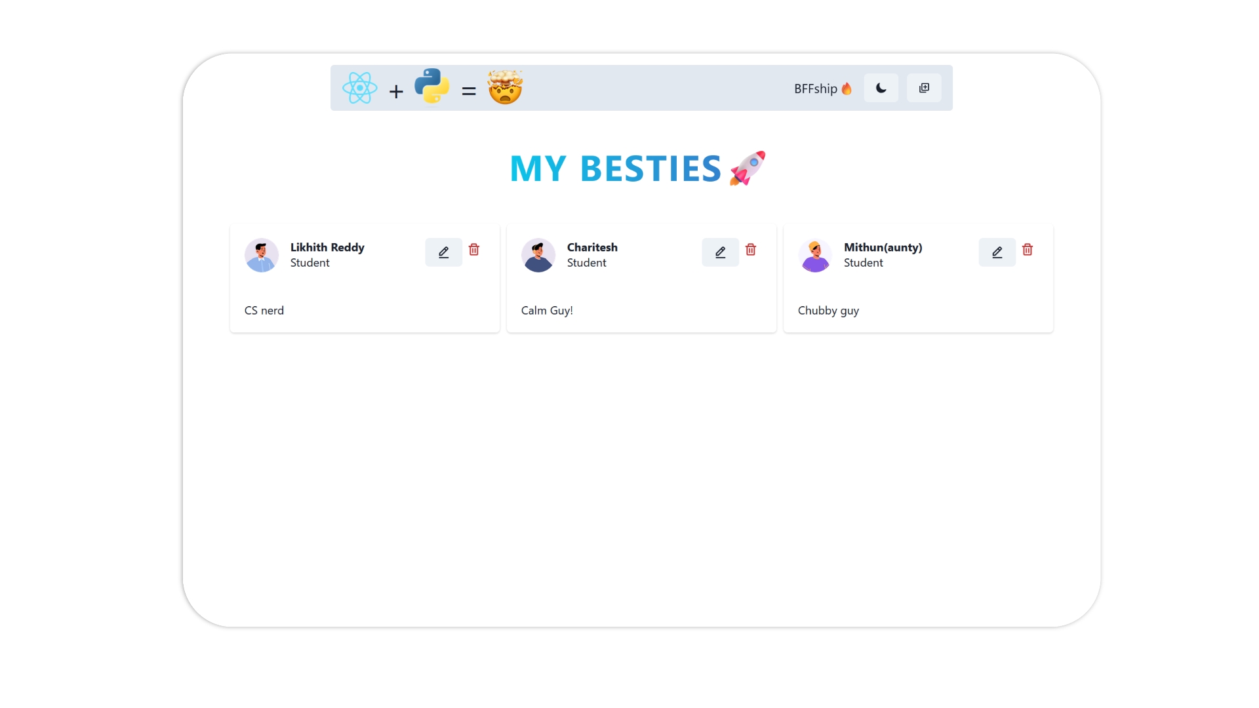The width and height of the screenshot is (1259, 708).
Task: Click the delete trash icon on Mithun(aunty)'s card
Action: coord(1028,250)
